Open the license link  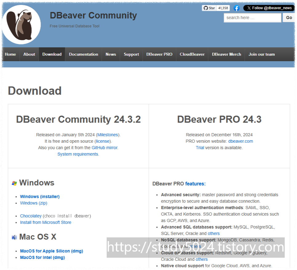click(103, 141)
